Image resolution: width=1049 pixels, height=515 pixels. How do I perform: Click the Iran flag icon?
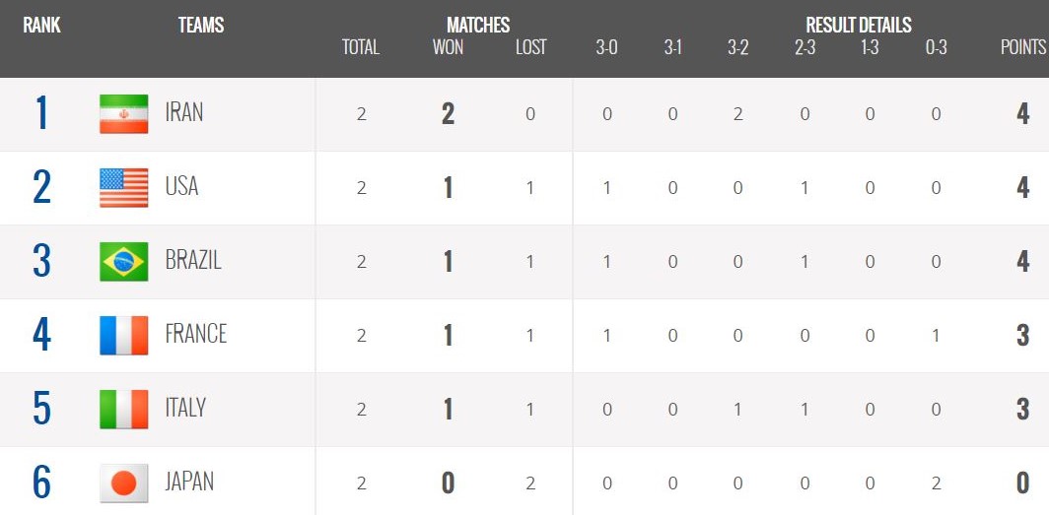(124, 113)
